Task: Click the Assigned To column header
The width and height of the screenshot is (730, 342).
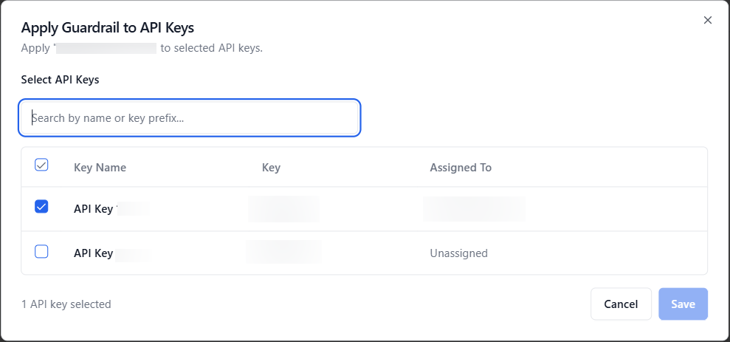Action: point(461,168)
